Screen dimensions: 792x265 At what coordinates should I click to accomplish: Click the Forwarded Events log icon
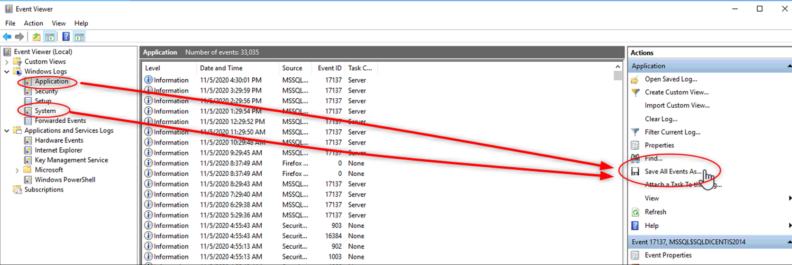click(28, 121)
